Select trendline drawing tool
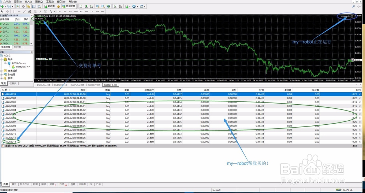The image size is (365, 193). click(x=24, y=11)
